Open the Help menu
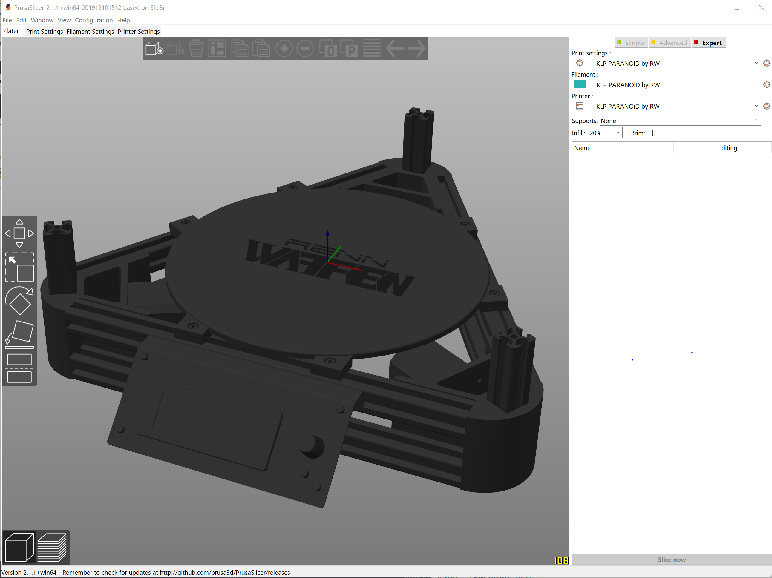 point(124,20)
